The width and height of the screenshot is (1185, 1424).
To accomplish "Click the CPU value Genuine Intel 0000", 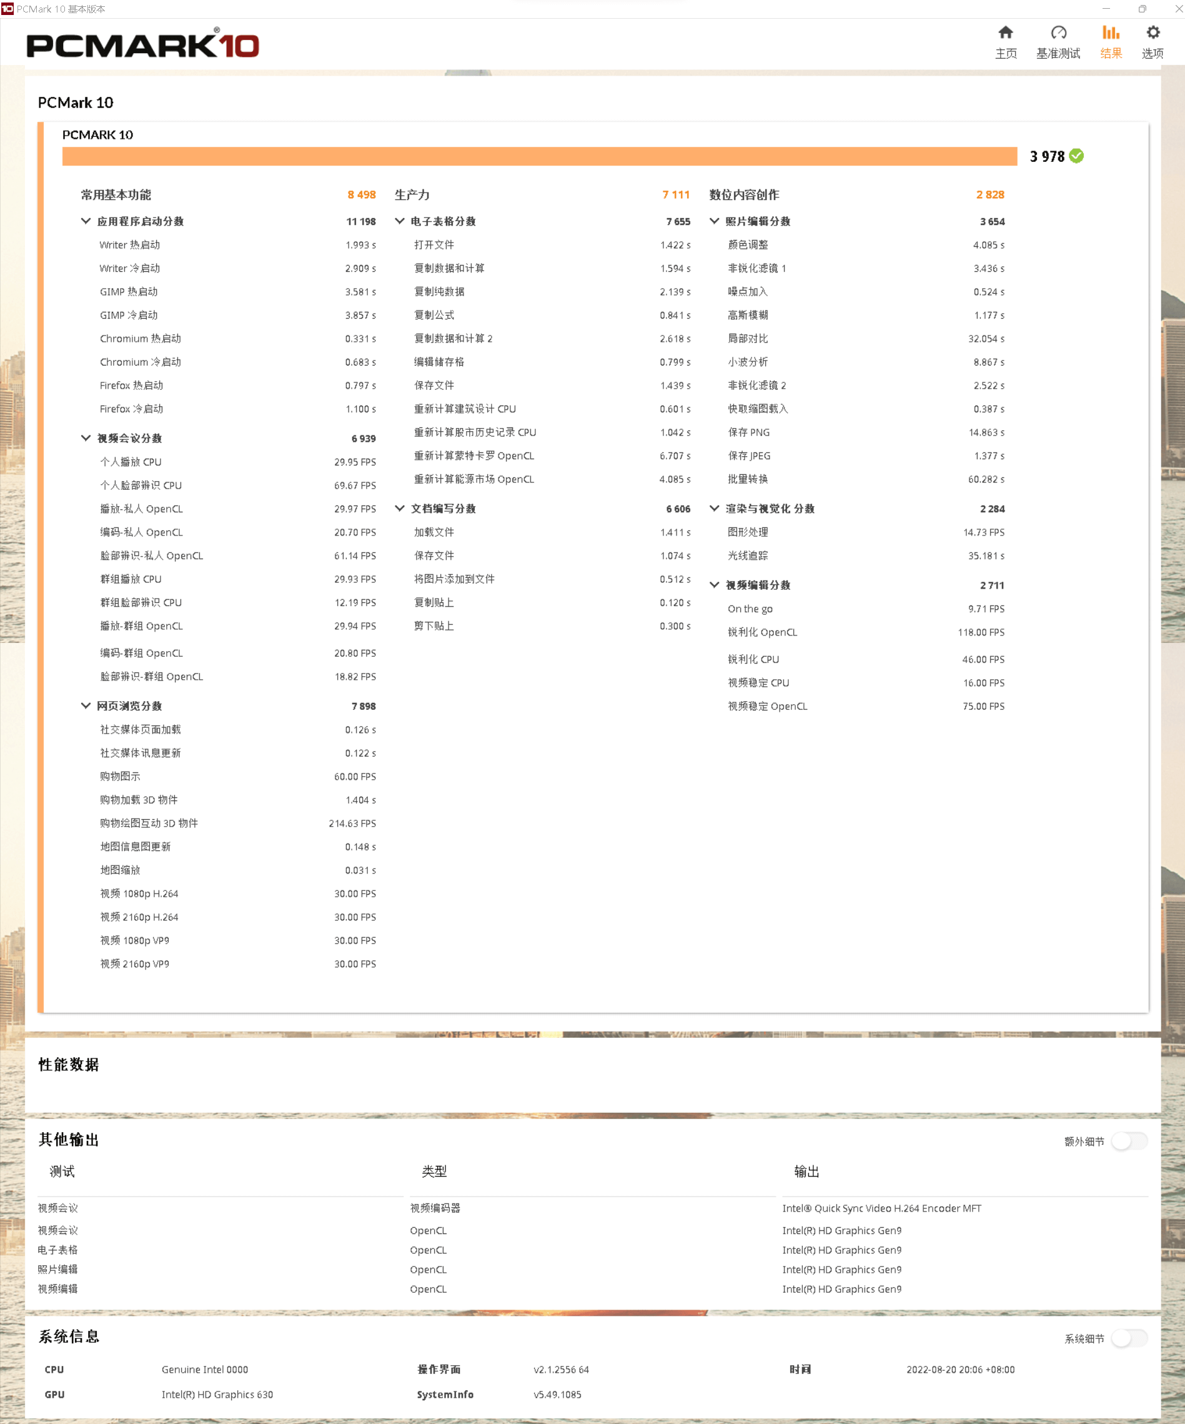I will pos(205,1370).
